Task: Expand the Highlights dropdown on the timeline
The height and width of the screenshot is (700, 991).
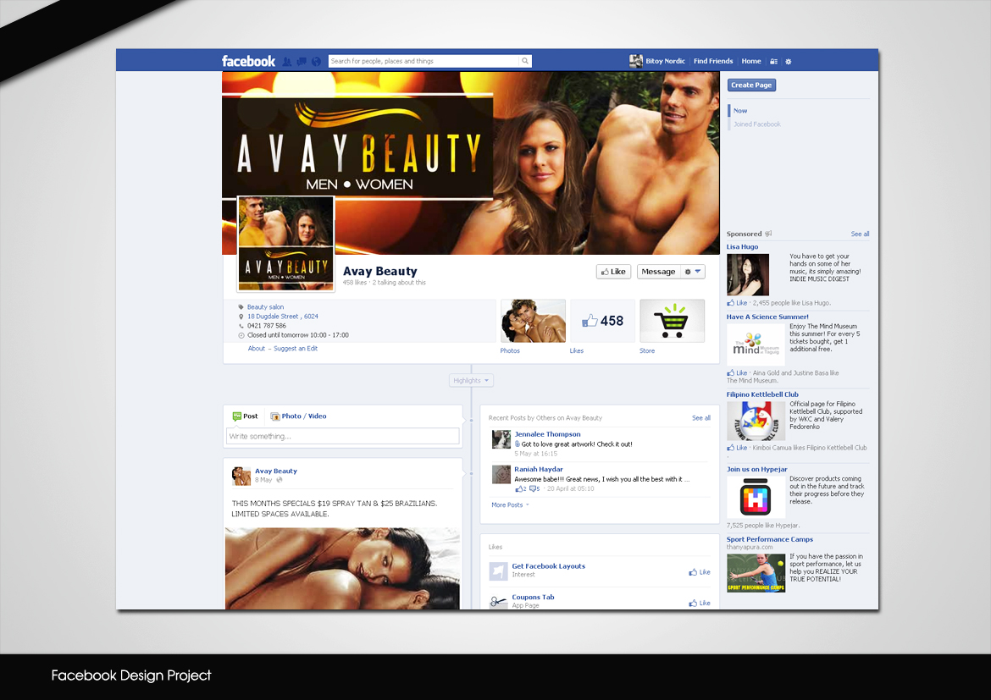Action: click(471, 380)
